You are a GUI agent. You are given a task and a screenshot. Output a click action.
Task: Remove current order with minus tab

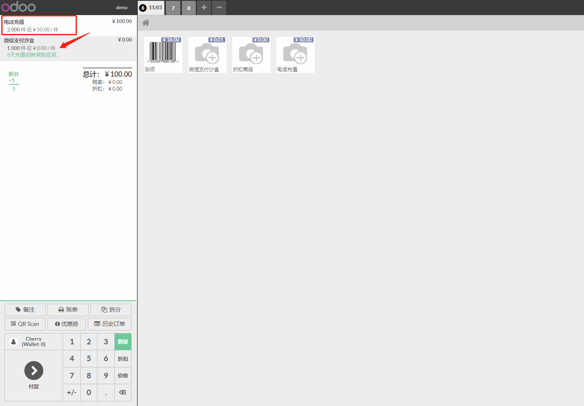[219, 8]
